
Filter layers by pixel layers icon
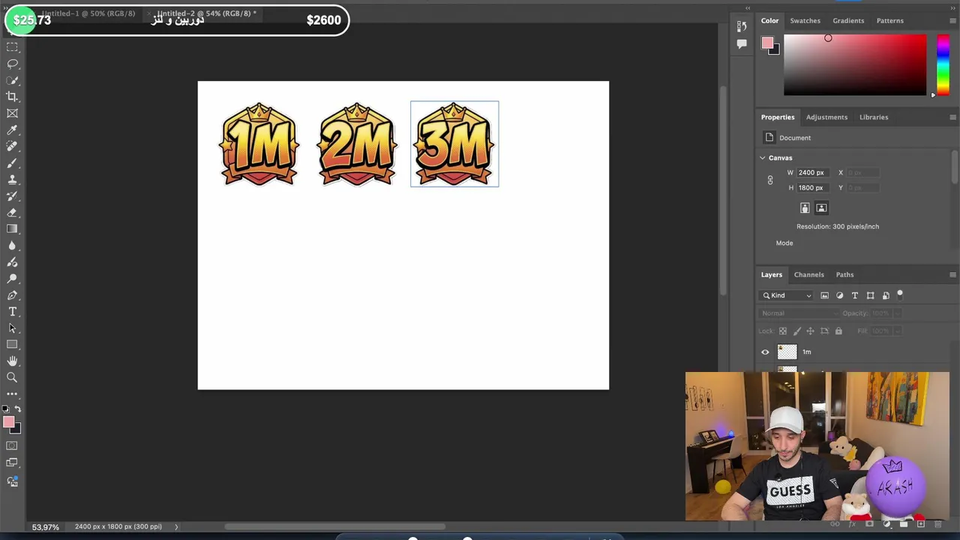824,295
